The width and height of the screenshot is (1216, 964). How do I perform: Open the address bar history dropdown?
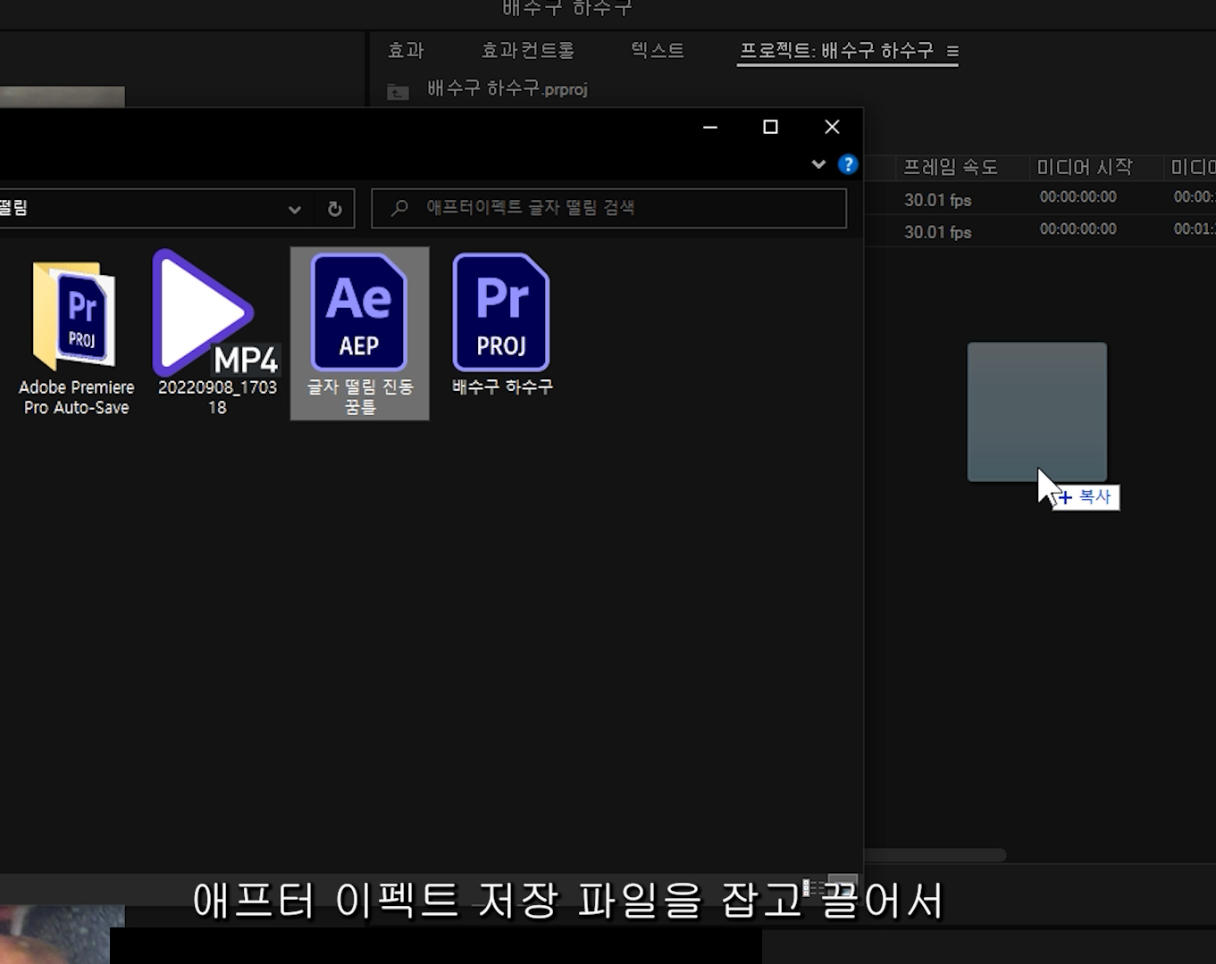point(294,210)
